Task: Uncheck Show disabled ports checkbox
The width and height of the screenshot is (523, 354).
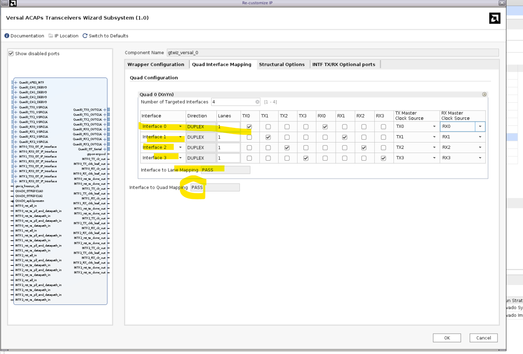Action: tap(11, 54)
